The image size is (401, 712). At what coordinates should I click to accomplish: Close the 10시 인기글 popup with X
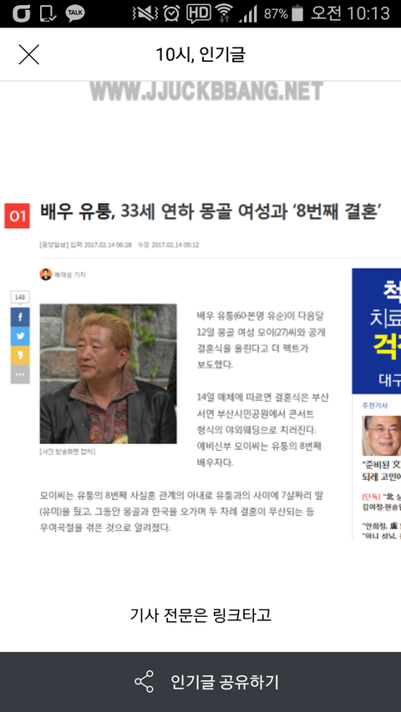28,54
